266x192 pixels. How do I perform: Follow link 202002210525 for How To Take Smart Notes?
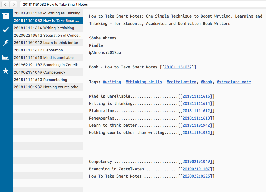tap(196, 176)
